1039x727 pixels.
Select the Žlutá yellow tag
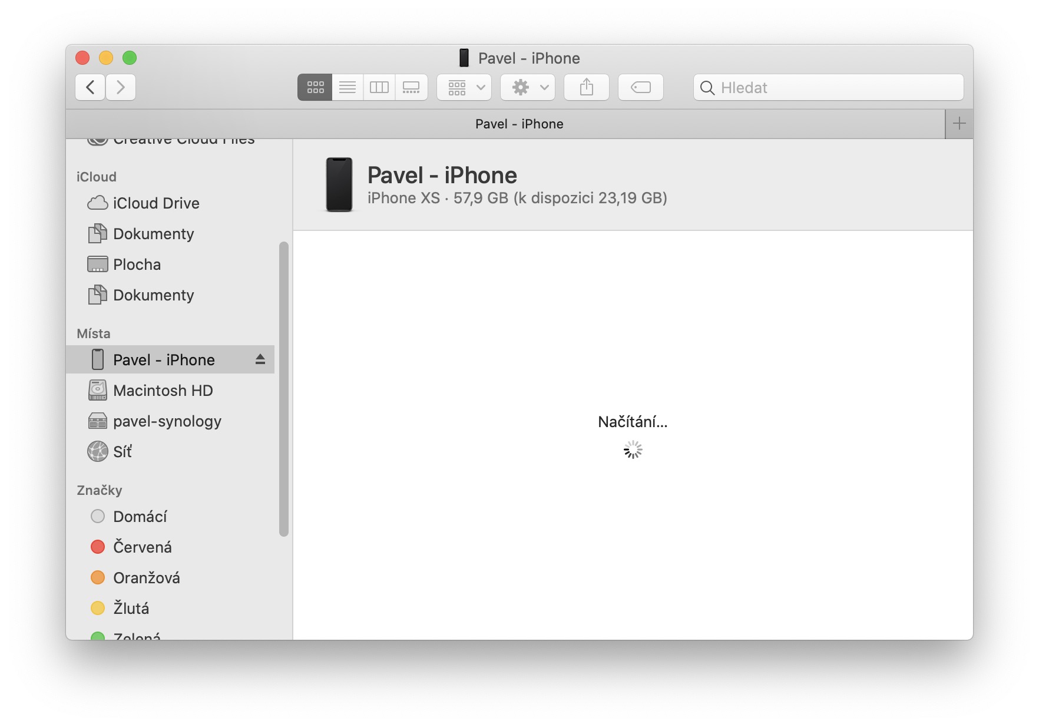170,609
